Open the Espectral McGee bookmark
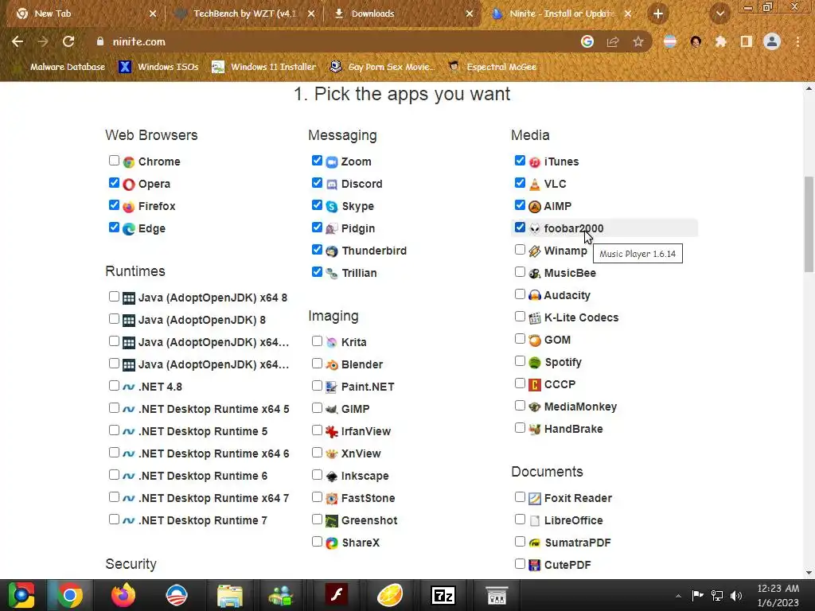The width and height of the screenshot is (815, 611). (x=492, y=67)
